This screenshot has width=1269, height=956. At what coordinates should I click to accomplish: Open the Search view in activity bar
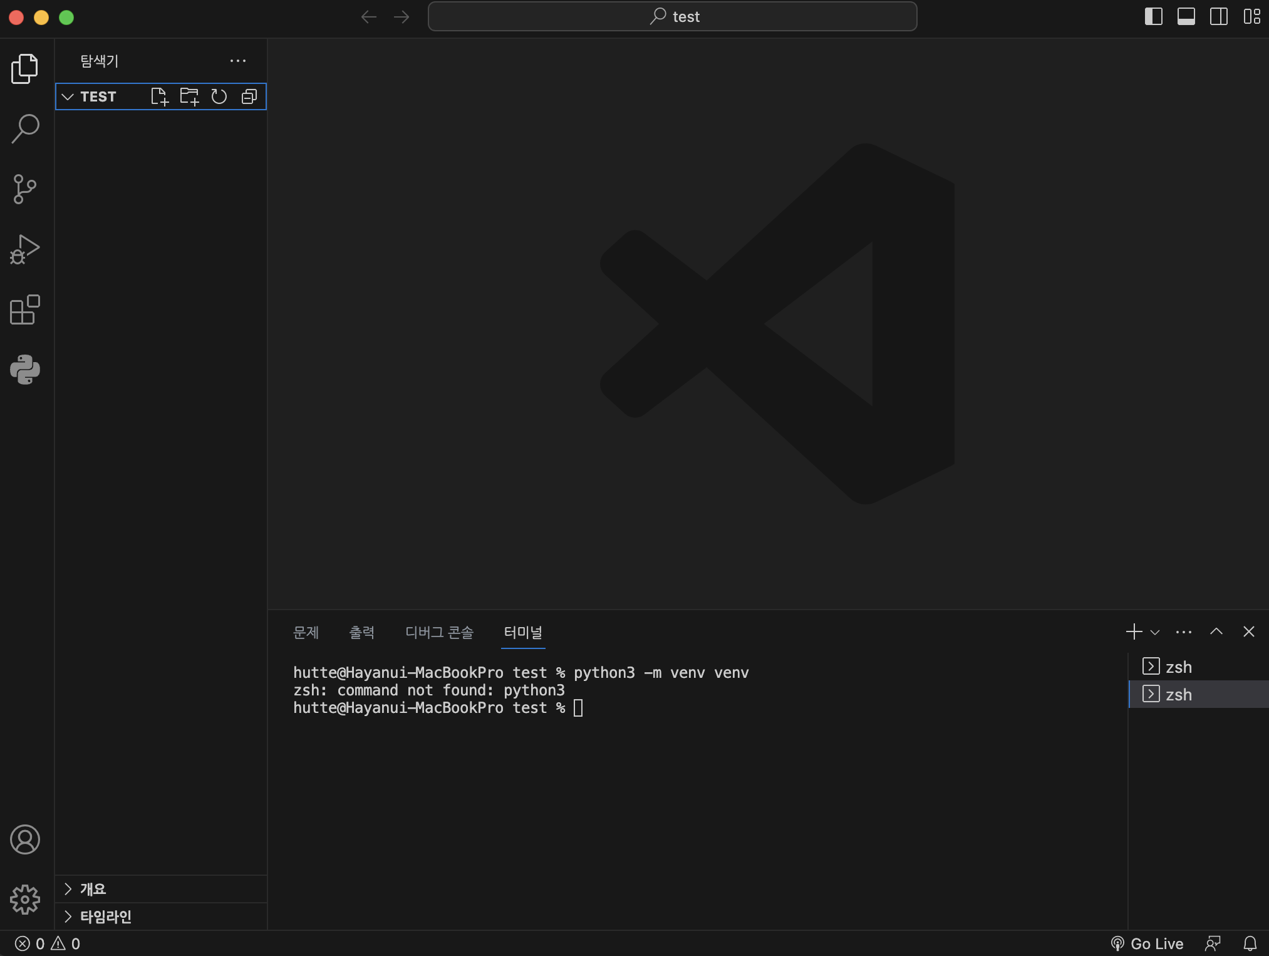(25, 128)
